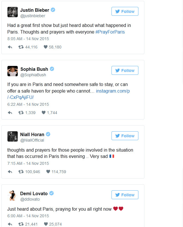Open Niall Horan's tweet timestamp

(28, 163)
